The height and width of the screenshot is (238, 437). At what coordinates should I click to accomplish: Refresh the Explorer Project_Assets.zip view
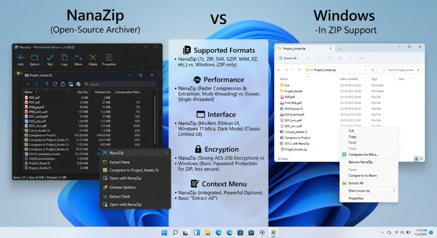(373, 70)
